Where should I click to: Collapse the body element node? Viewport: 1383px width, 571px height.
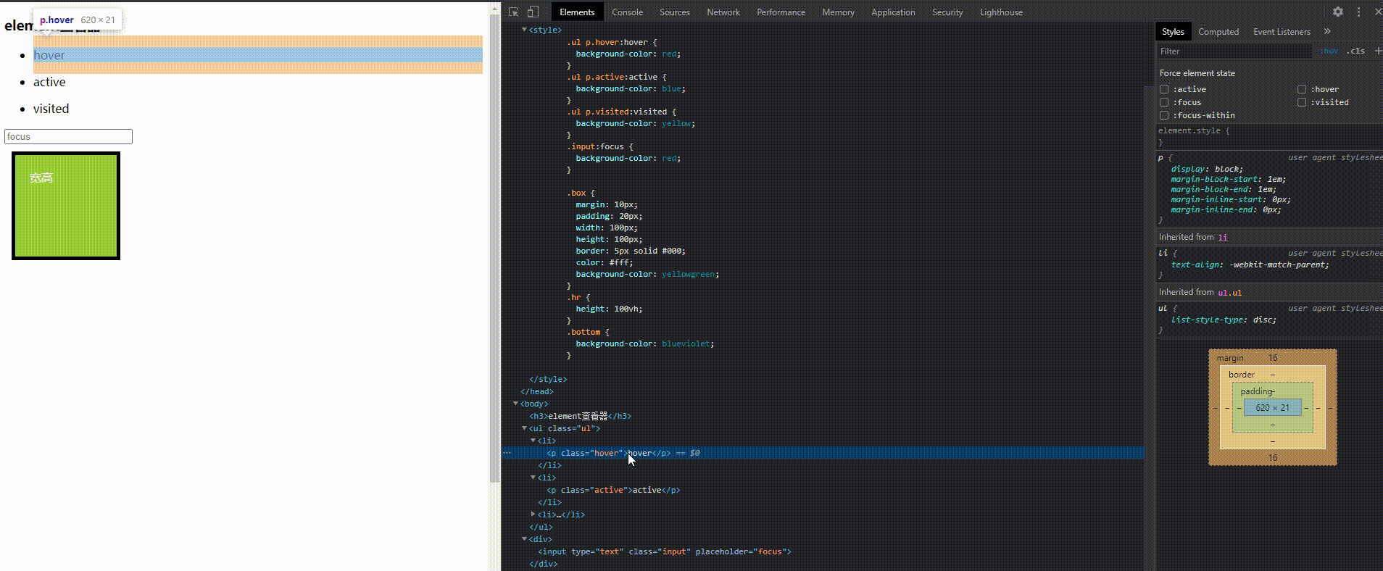(515, 404)
